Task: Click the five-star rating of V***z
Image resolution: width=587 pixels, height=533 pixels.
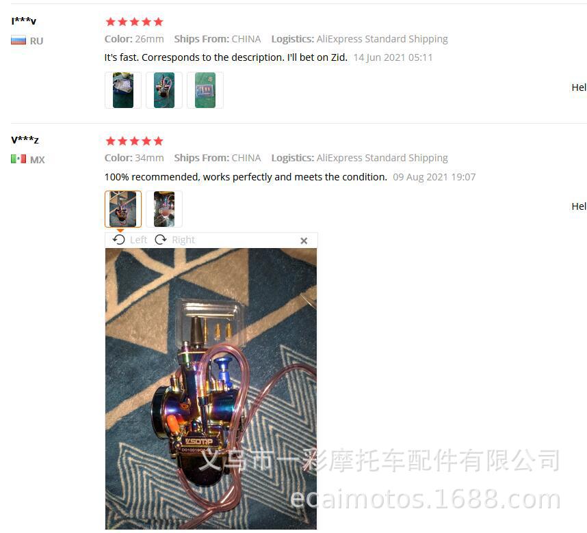Action: 134,141
